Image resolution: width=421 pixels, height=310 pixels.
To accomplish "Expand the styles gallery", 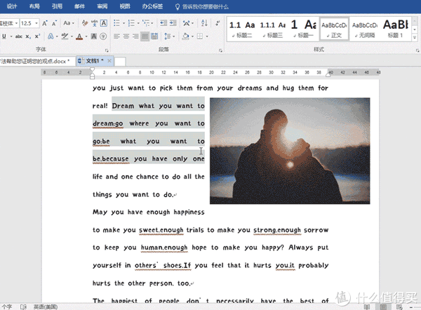I will coord(415,36).
